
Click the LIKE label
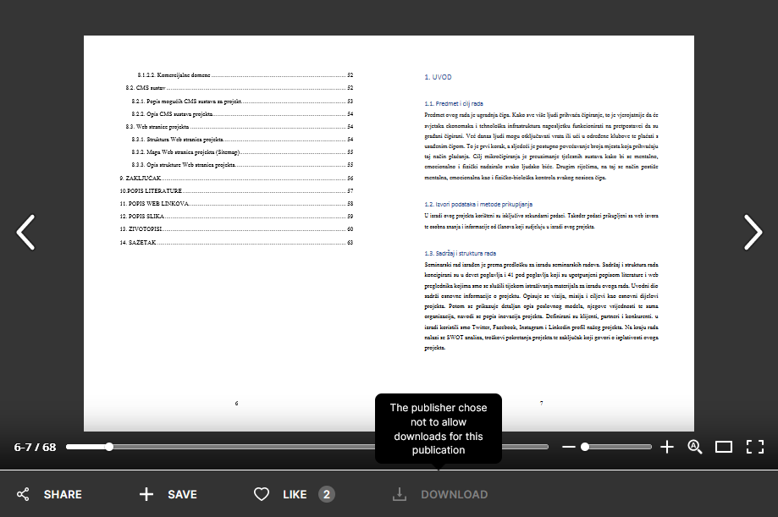(x=295, y=495)
